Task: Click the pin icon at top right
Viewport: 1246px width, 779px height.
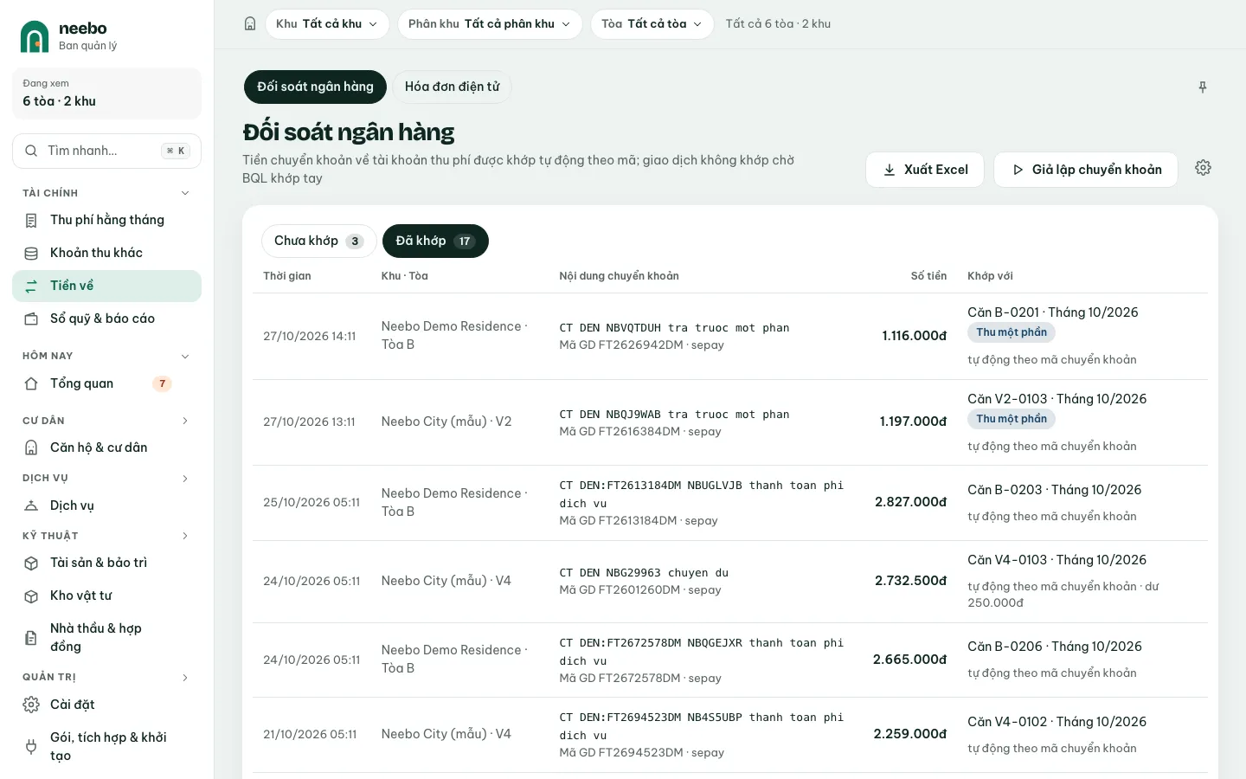Action: pos(1203,87)
